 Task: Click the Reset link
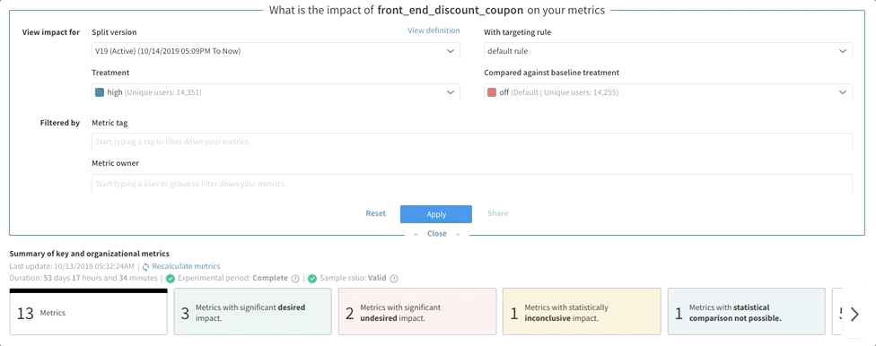(x=375, y=213)
